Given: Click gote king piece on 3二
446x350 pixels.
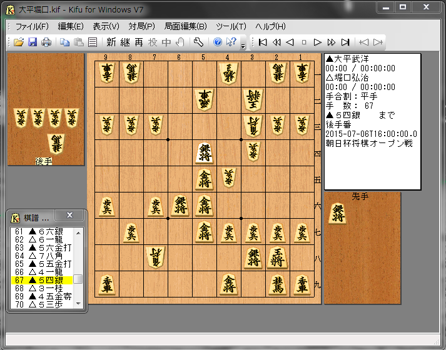Looking at the screenshot, I should 253,99.
